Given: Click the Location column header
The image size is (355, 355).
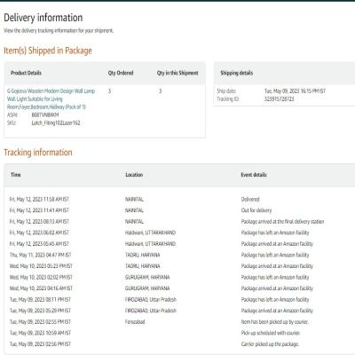Looking at the screenshot, I should coord(134,175).
